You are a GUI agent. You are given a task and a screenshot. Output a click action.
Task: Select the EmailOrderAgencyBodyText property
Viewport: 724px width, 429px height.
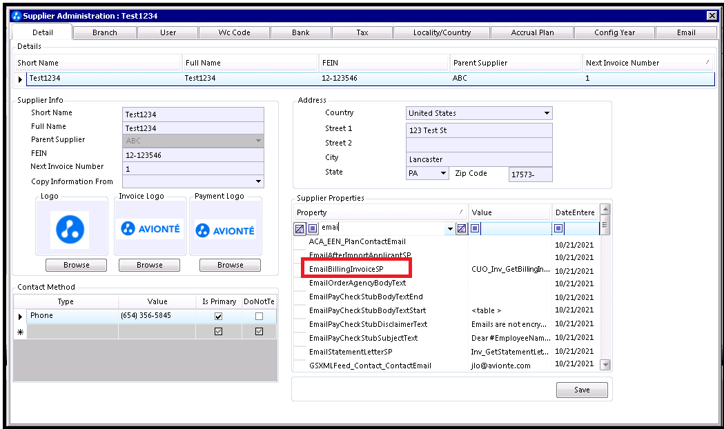click(x=358, y=283)
